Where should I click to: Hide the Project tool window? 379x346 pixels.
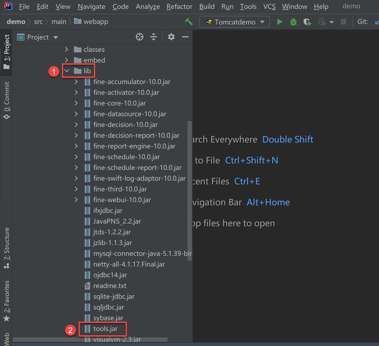pos(185,37)
